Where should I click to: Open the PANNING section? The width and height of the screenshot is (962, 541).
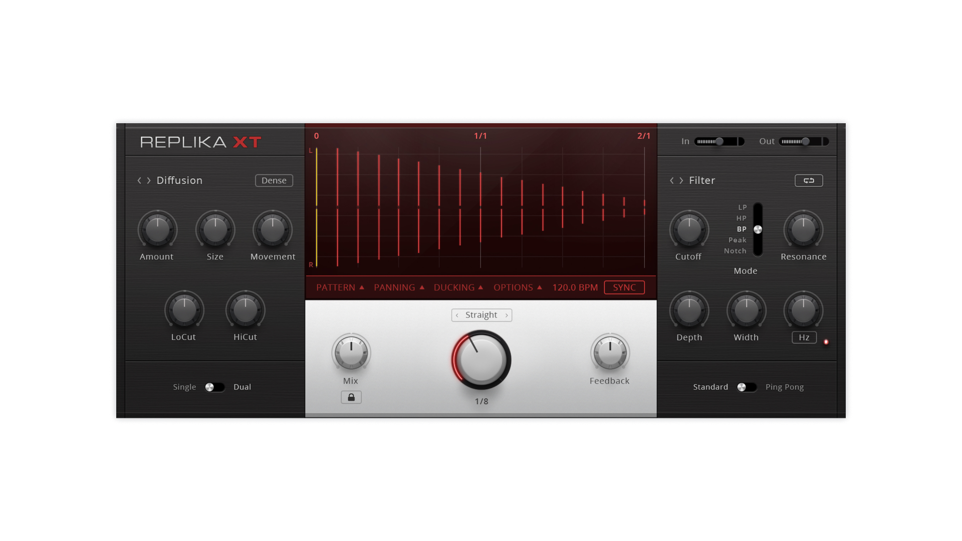pos(399,288)
